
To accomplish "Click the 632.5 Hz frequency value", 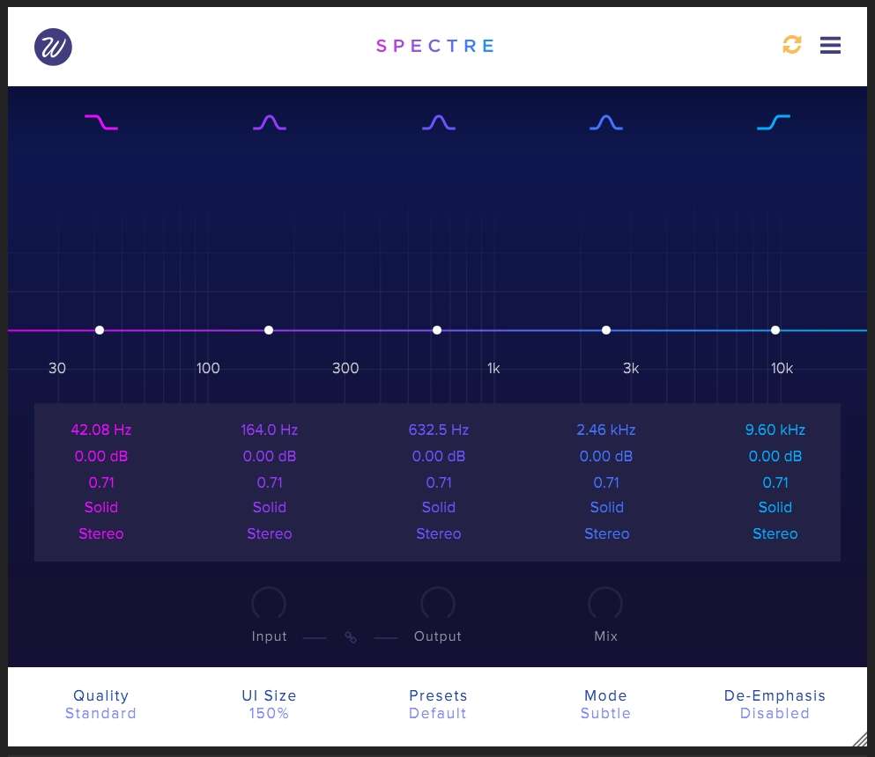I will [x=438, y=430].
